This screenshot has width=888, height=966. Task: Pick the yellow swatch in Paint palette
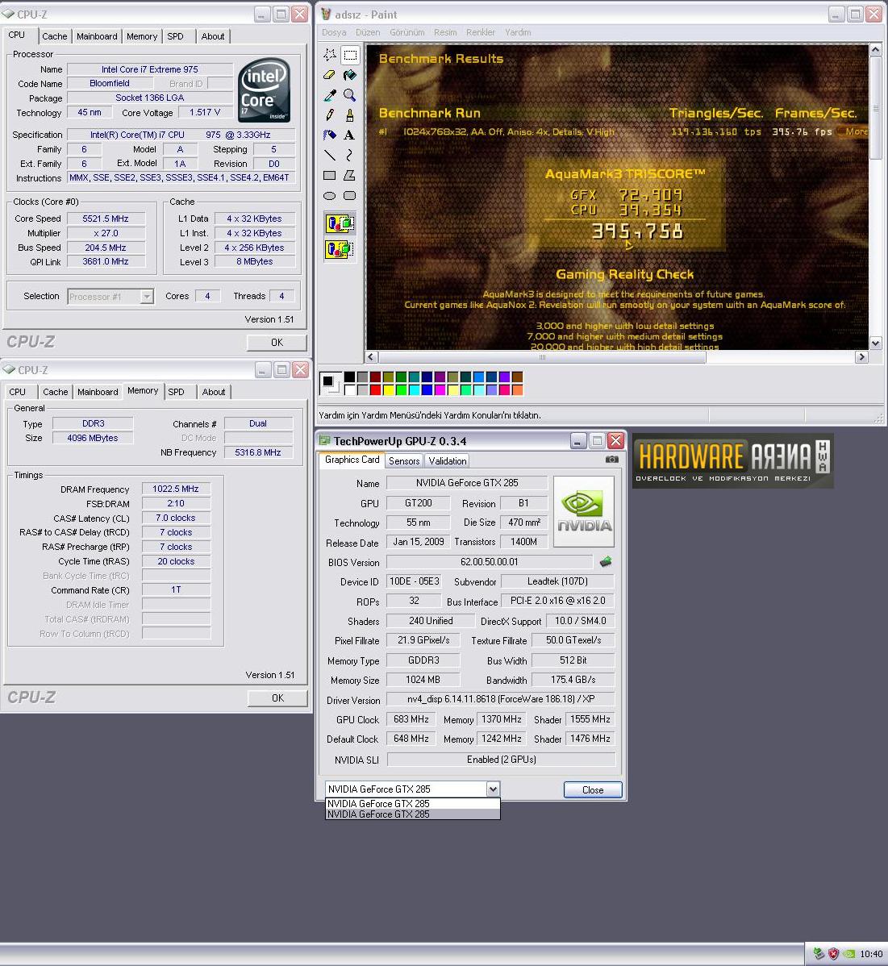click(388, 389)
